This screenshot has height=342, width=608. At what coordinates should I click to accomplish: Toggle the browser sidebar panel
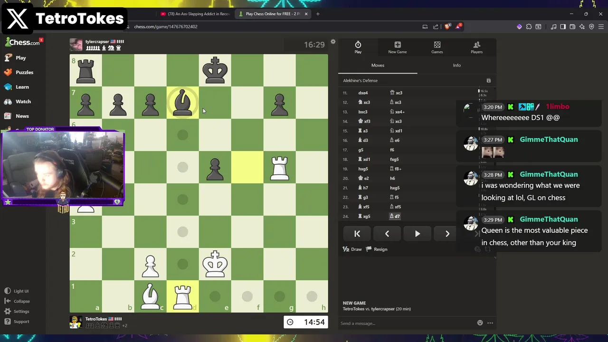[563, 27]
